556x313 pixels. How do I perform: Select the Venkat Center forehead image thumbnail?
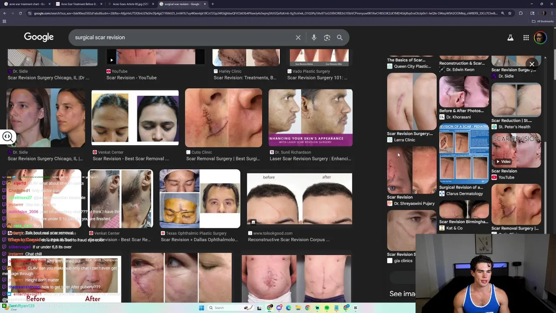pos(135,118)
